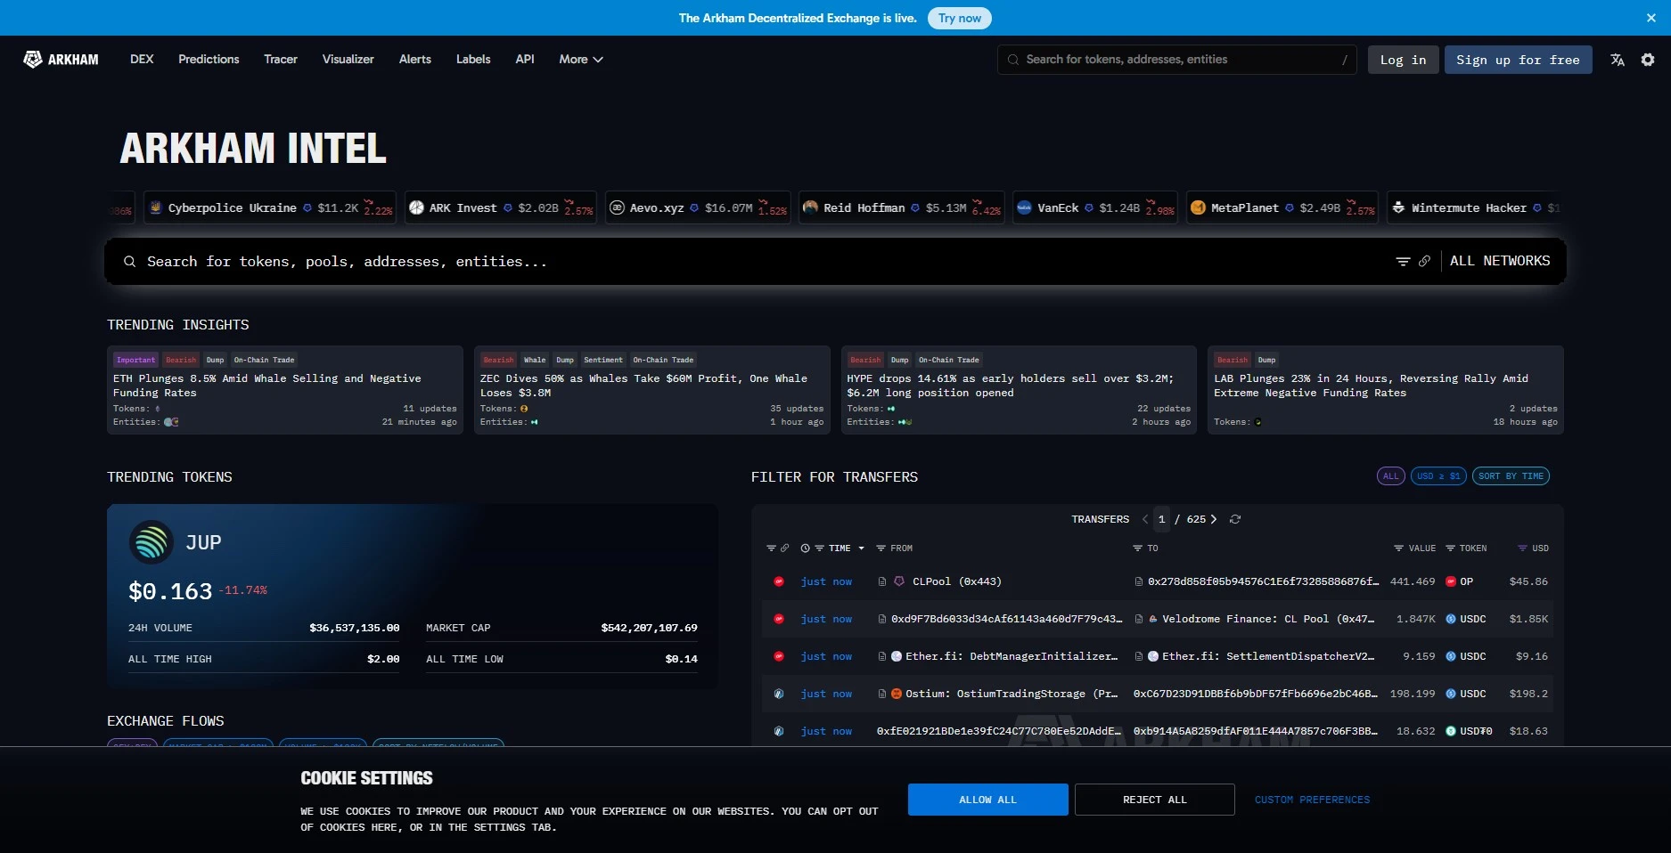Click the transfers table general filter icon

pyautogui.click(x=771, y=548)
